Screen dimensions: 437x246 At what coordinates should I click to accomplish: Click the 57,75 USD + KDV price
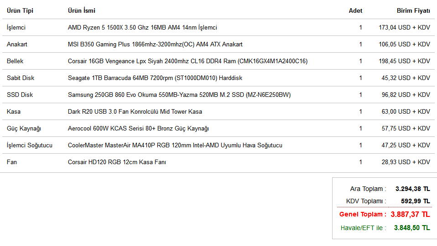[x=406, y=128]
